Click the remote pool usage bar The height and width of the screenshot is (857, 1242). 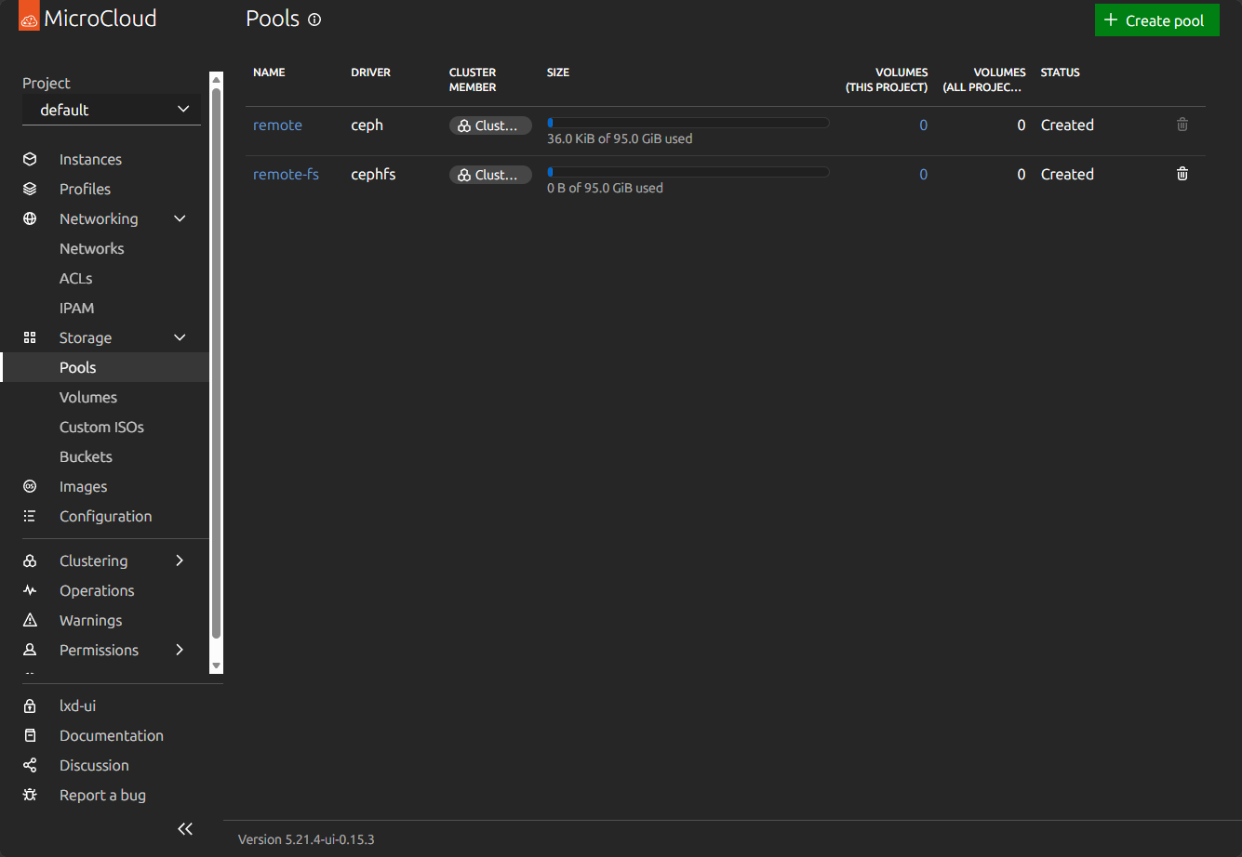coord(688,122)
